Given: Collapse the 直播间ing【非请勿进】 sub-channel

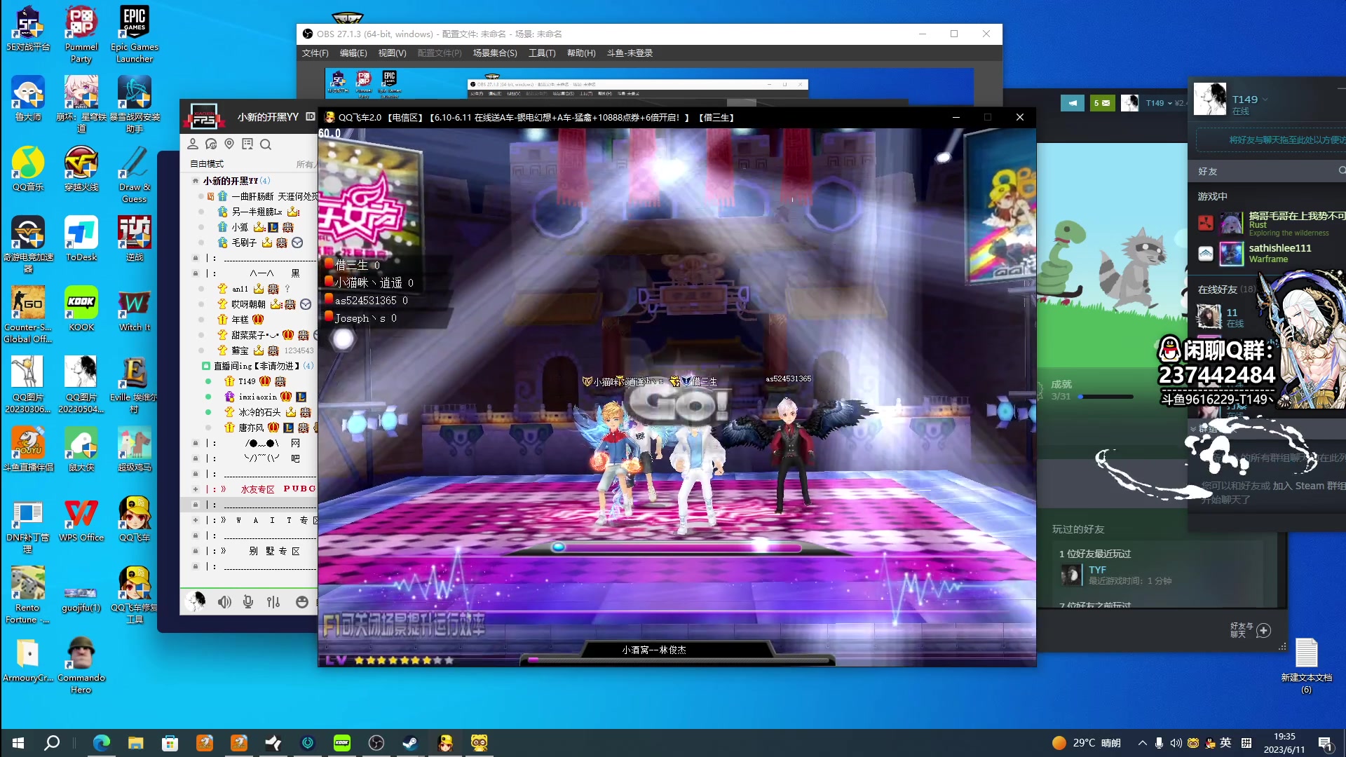Looking at the screenshot, I should [x=206, y=366].
